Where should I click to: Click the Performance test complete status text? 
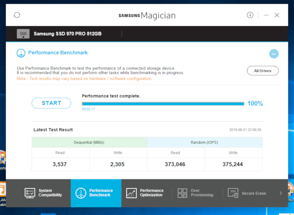(x=111, y=96)
